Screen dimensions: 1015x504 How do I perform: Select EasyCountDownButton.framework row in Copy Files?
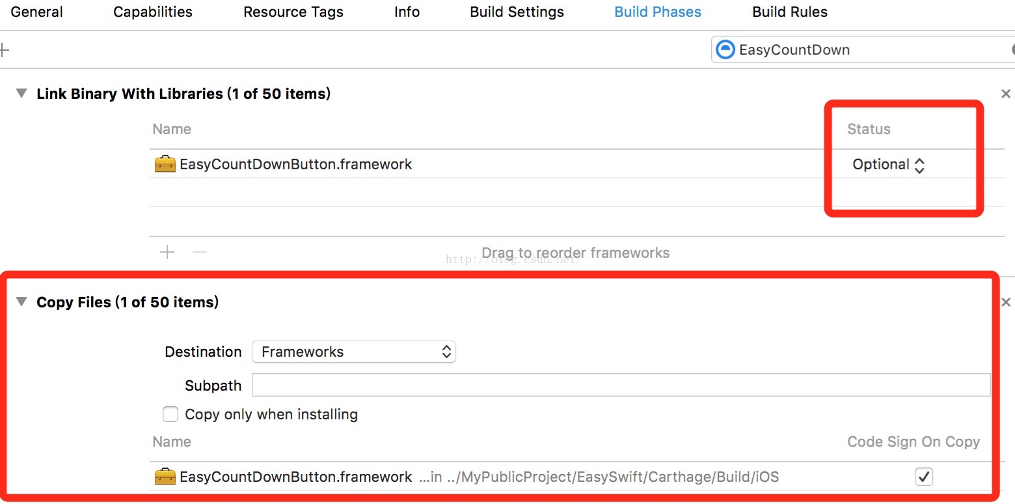[x=296, y=477]
